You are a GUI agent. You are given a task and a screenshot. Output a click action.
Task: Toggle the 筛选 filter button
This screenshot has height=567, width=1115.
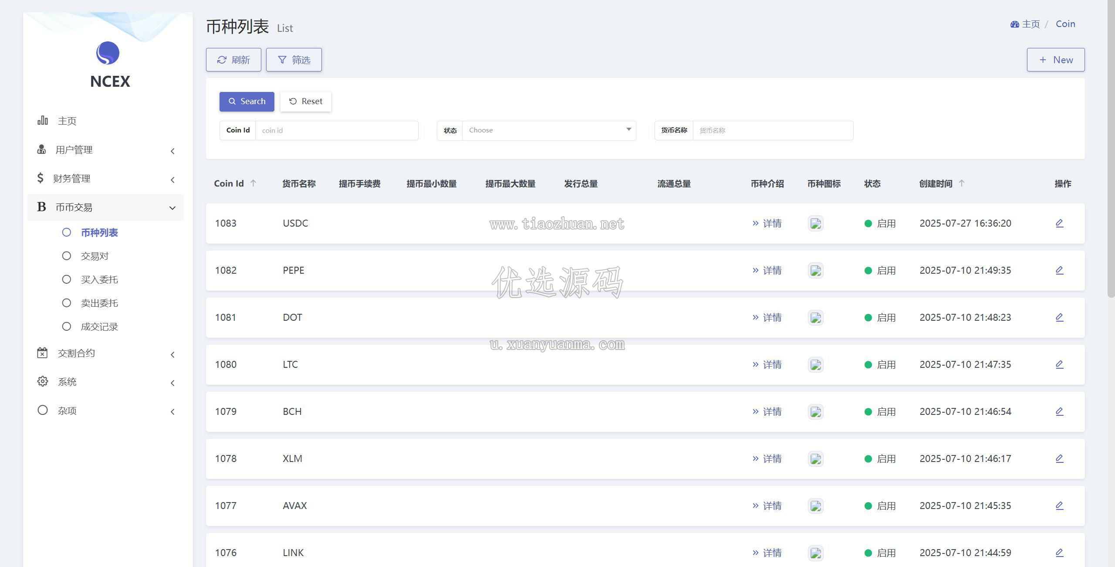point(294,60)
